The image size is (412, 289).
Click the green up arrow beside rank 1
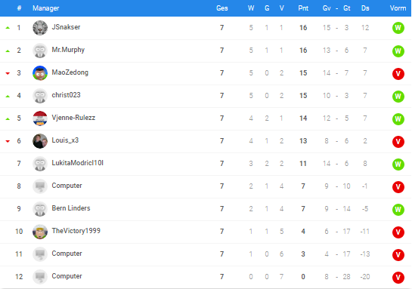[8, 28]
